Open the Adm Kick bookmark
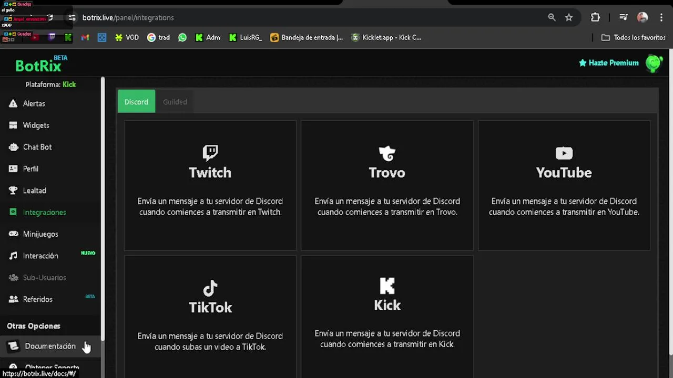 coord(208,37)
